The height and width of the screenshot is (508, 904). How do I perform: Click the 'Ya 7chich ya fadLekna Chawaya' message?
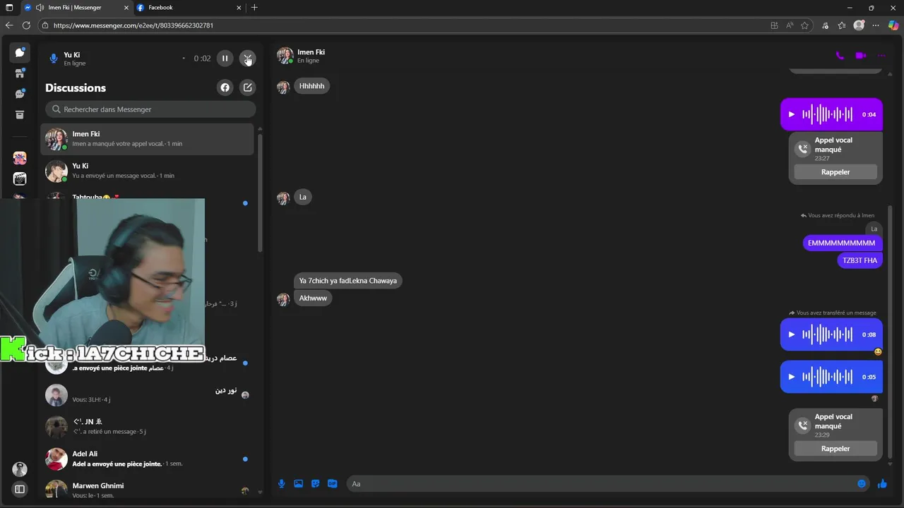point(347,281)
